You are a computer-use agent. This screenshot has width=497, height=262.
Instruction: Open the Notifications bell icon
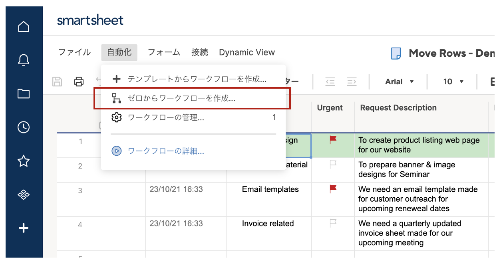click(24, 60)
